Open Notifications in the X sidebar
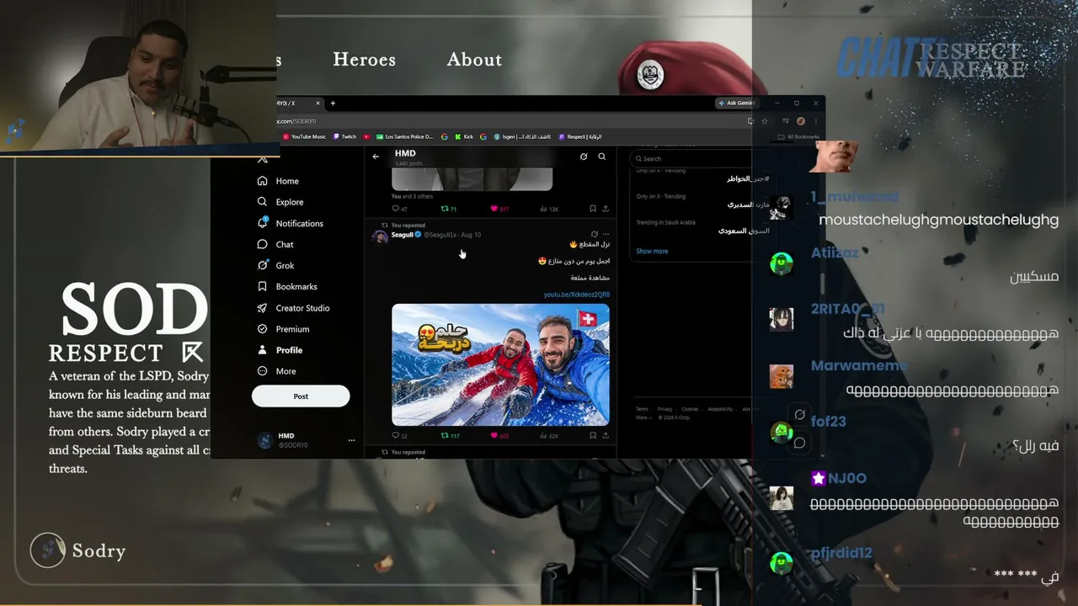Viewport: 1078px width, 606px height. [x=291, y=223]
